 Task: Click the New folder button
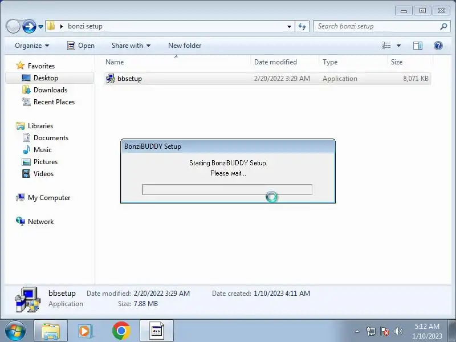pyautogui.click(x=185, y=46)
